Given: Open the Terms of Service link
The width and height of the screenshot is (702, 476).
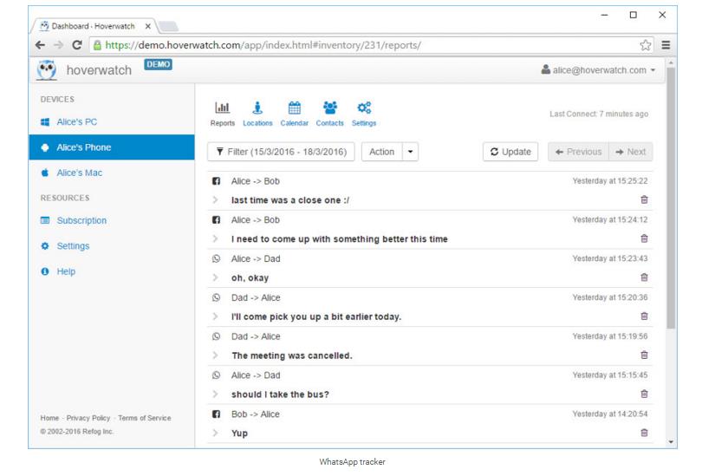Looking at the screenshot, I should tap(145, 418).
